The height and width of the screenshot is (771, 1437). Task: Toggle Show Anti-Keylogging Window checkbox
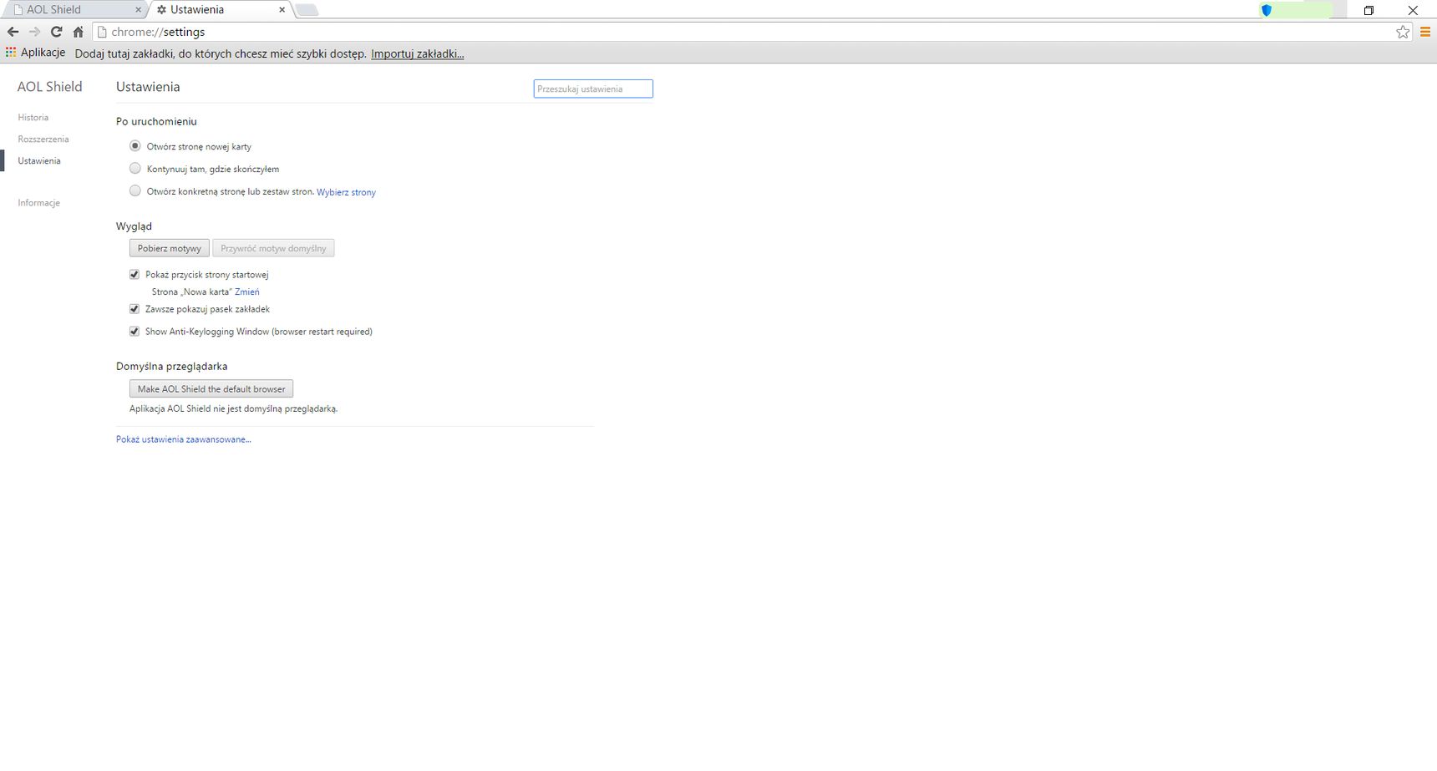pos(135,332)
